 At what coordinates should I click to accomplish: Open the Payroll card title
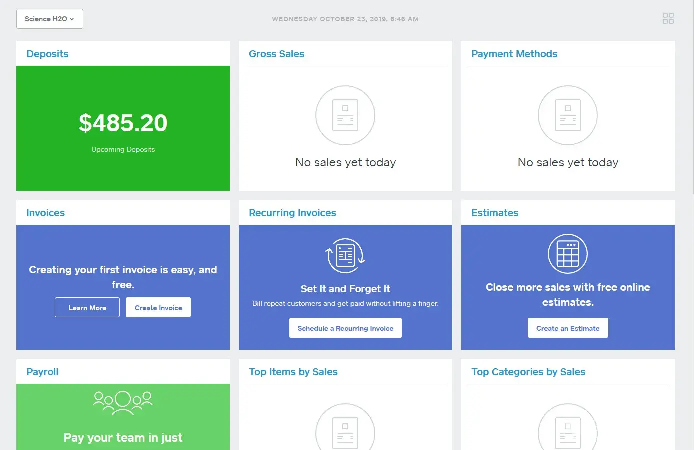click(42, 372)
